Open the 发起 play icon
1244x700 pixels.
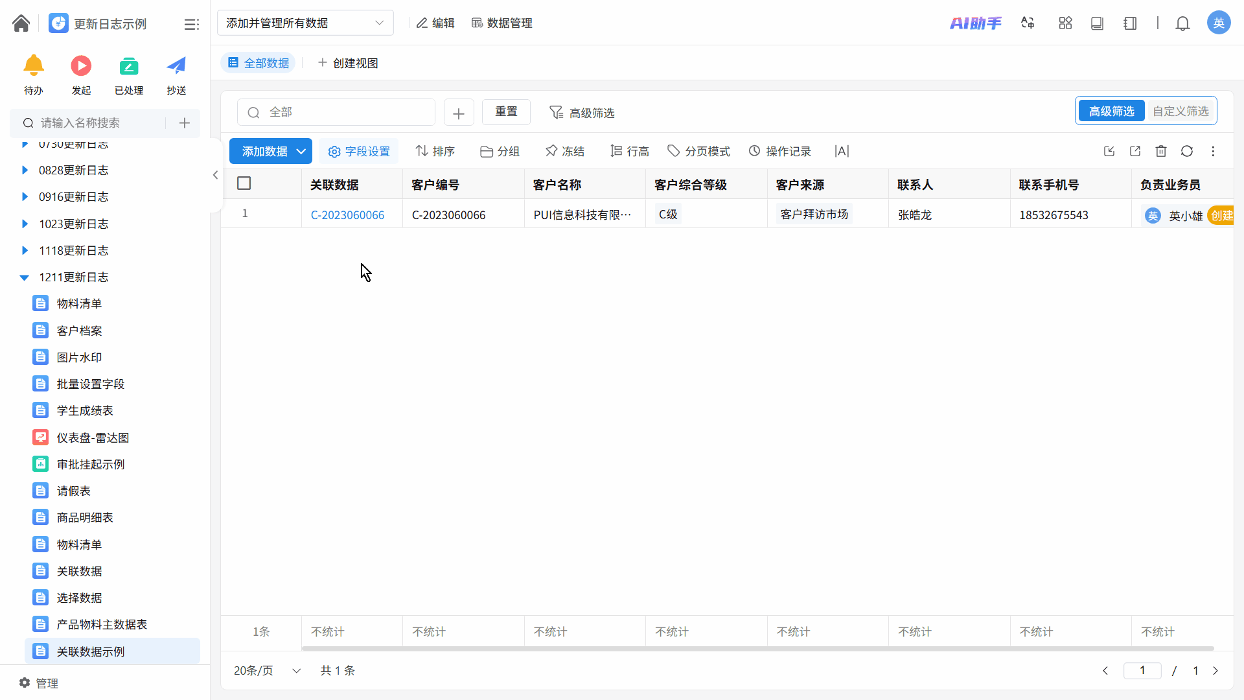[x=81, y=66]
